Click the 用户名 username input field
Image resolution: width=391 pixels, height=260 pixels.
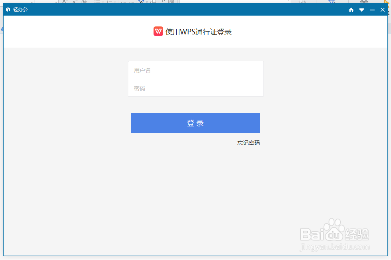click(195, 70)
